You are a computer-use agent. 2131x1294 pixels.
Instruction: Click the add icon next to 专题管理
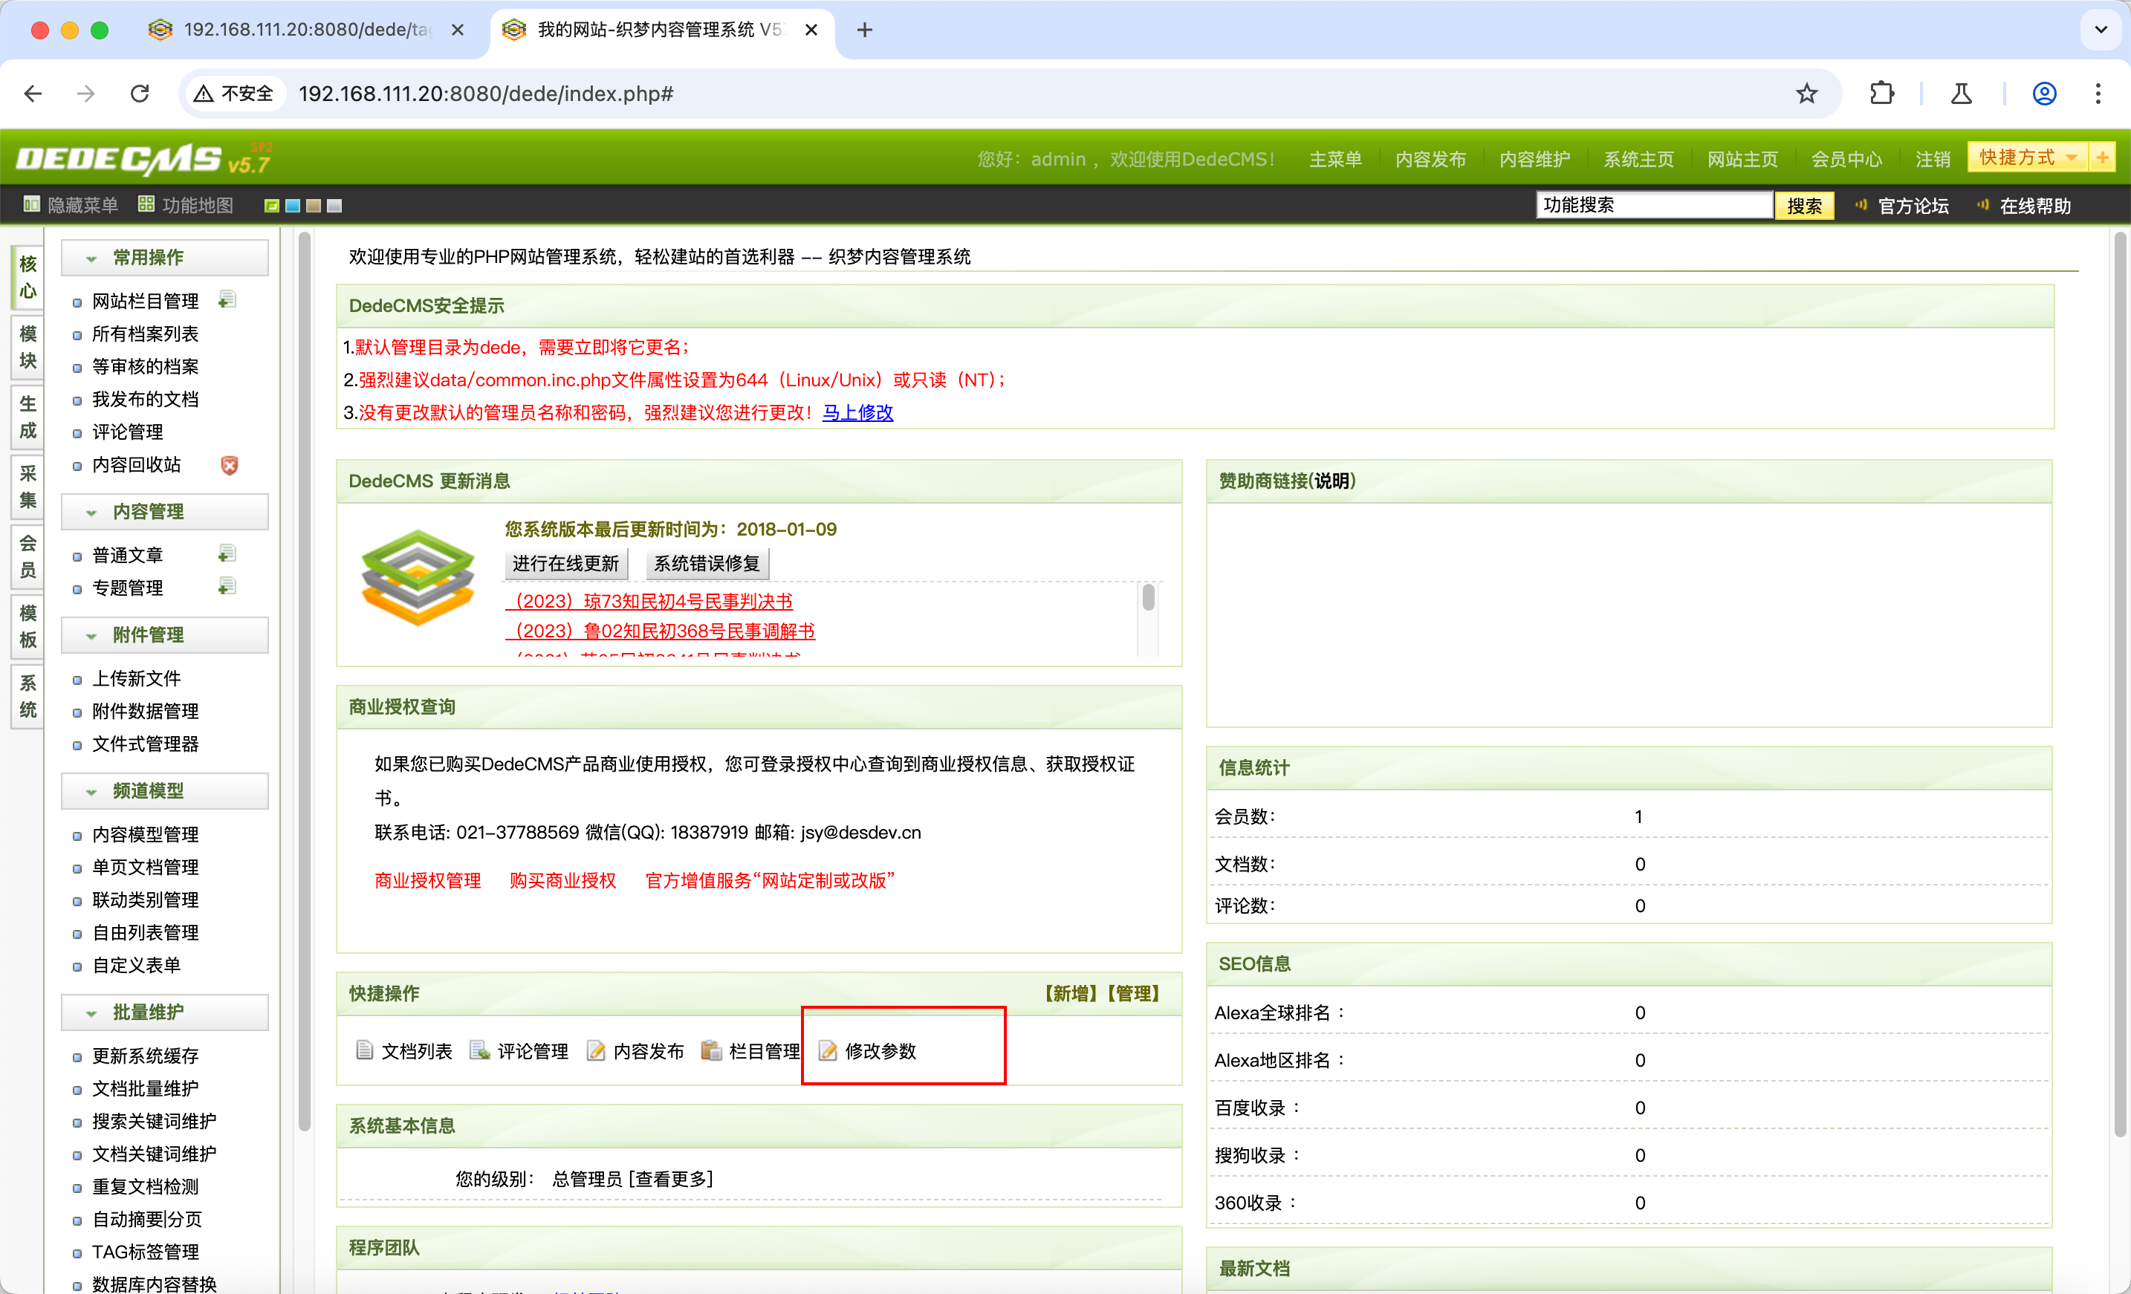click(227, 586)
